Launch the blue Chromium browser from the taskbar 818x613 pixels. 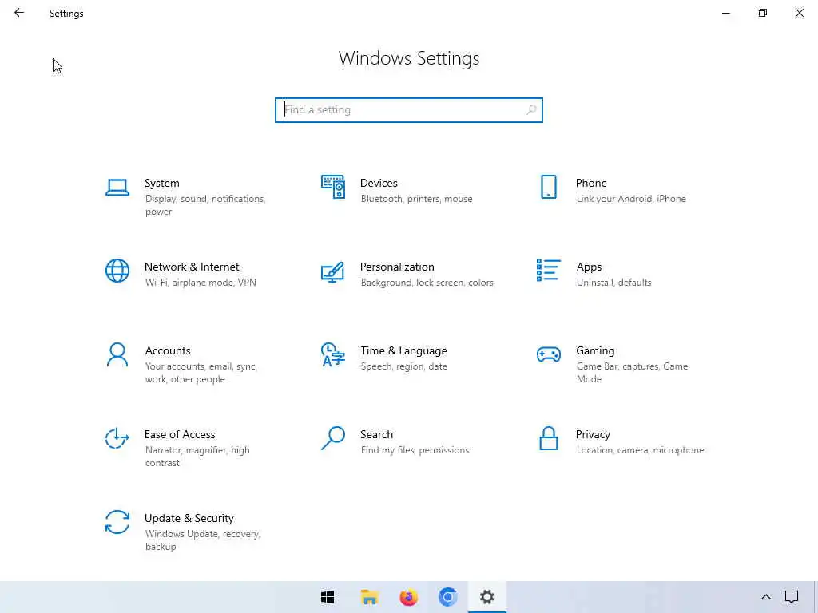[447, 597]
